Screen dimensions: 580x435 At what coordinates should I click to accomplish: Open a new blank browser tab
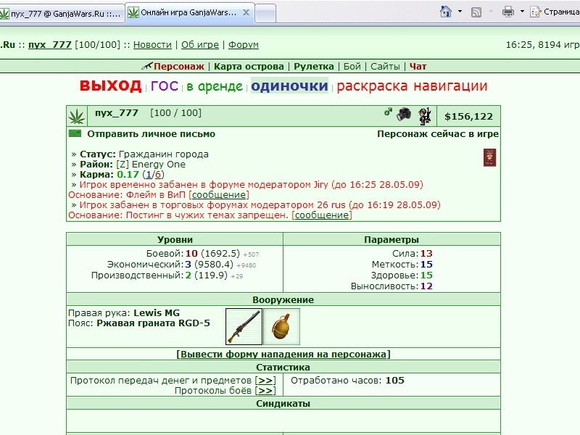point(265,14)
